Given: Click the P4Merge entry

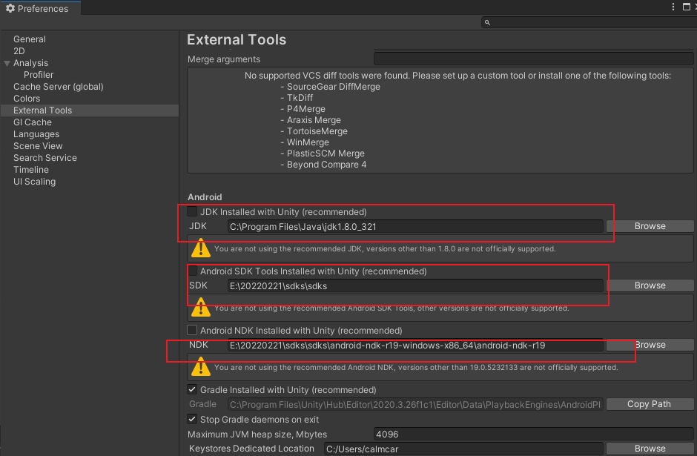Looking at the screenshot, I should pos(305,109).
